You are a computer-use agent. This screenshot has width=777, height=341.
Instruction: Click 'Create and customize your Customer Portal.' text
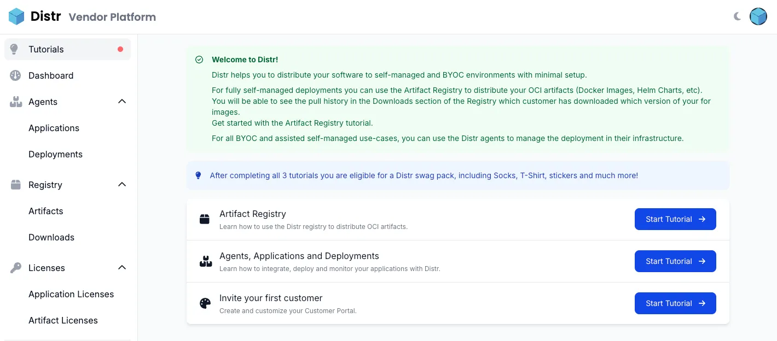point(288,311)
